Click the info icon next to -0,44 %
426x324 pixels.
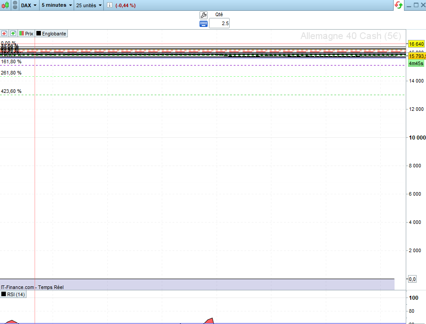pyautogui.click(x=110, y=5)
